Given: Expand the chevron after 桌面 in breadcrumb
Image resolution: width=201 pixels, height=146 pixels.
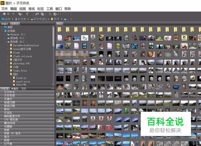Looking at the screenshot, I should [x=12, y=19].
